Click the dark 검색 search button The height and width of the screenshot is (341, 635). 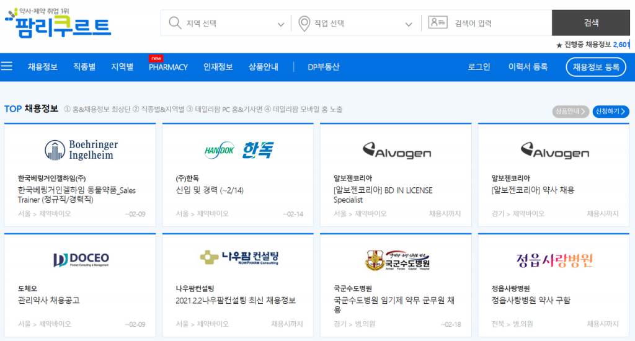591,23
